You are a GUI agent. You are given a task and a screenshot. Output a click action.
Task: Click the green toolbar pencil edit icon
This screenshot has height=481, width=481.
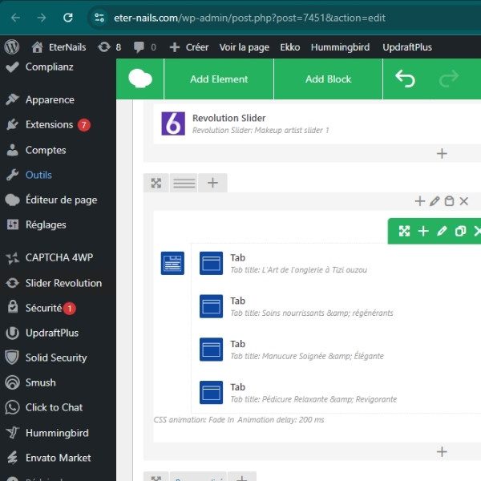[442, 231]
